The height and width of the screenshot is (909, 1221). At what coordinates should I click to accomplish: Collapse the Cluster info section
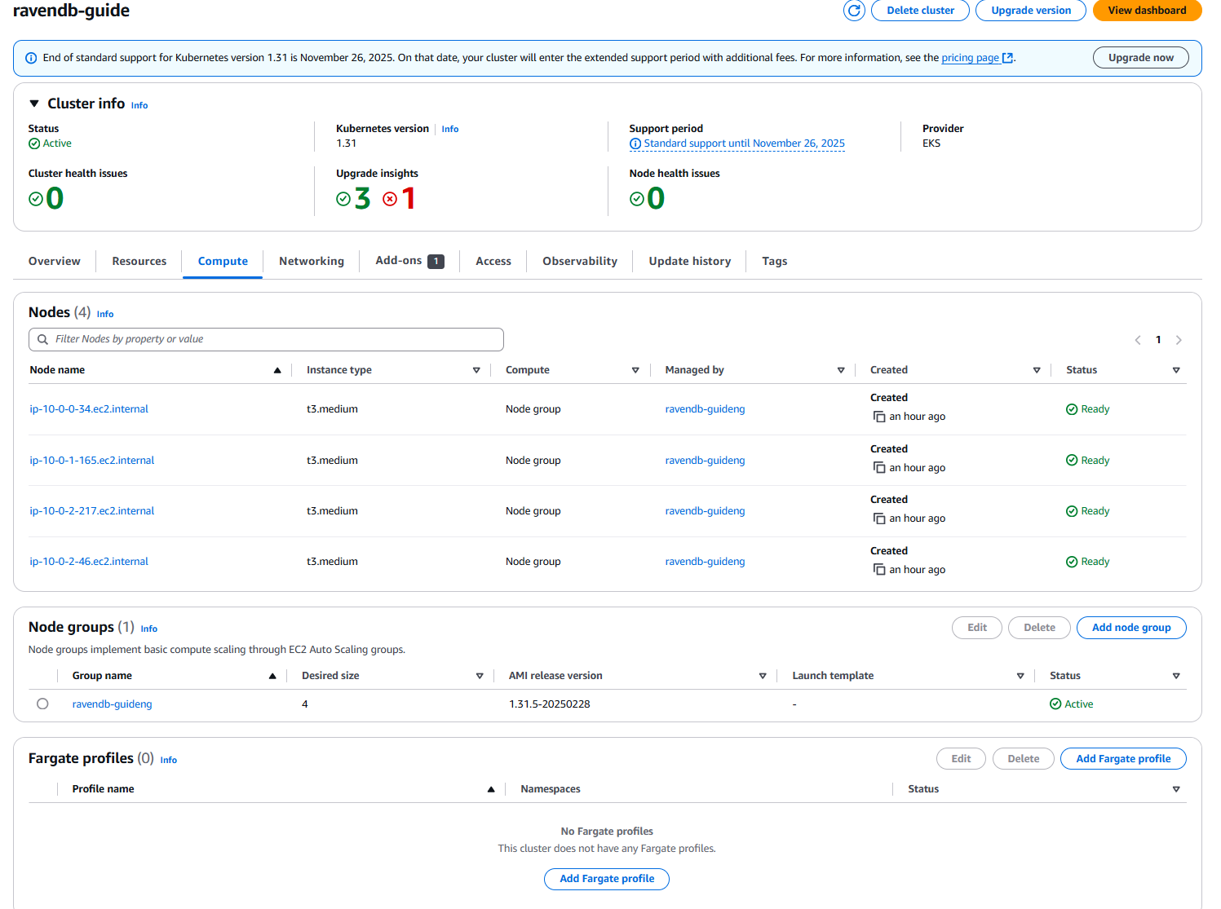click(x=34, y=104)
